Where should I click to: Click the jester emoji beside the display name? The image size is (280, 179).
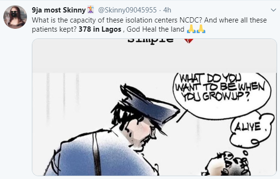(91, 10)
